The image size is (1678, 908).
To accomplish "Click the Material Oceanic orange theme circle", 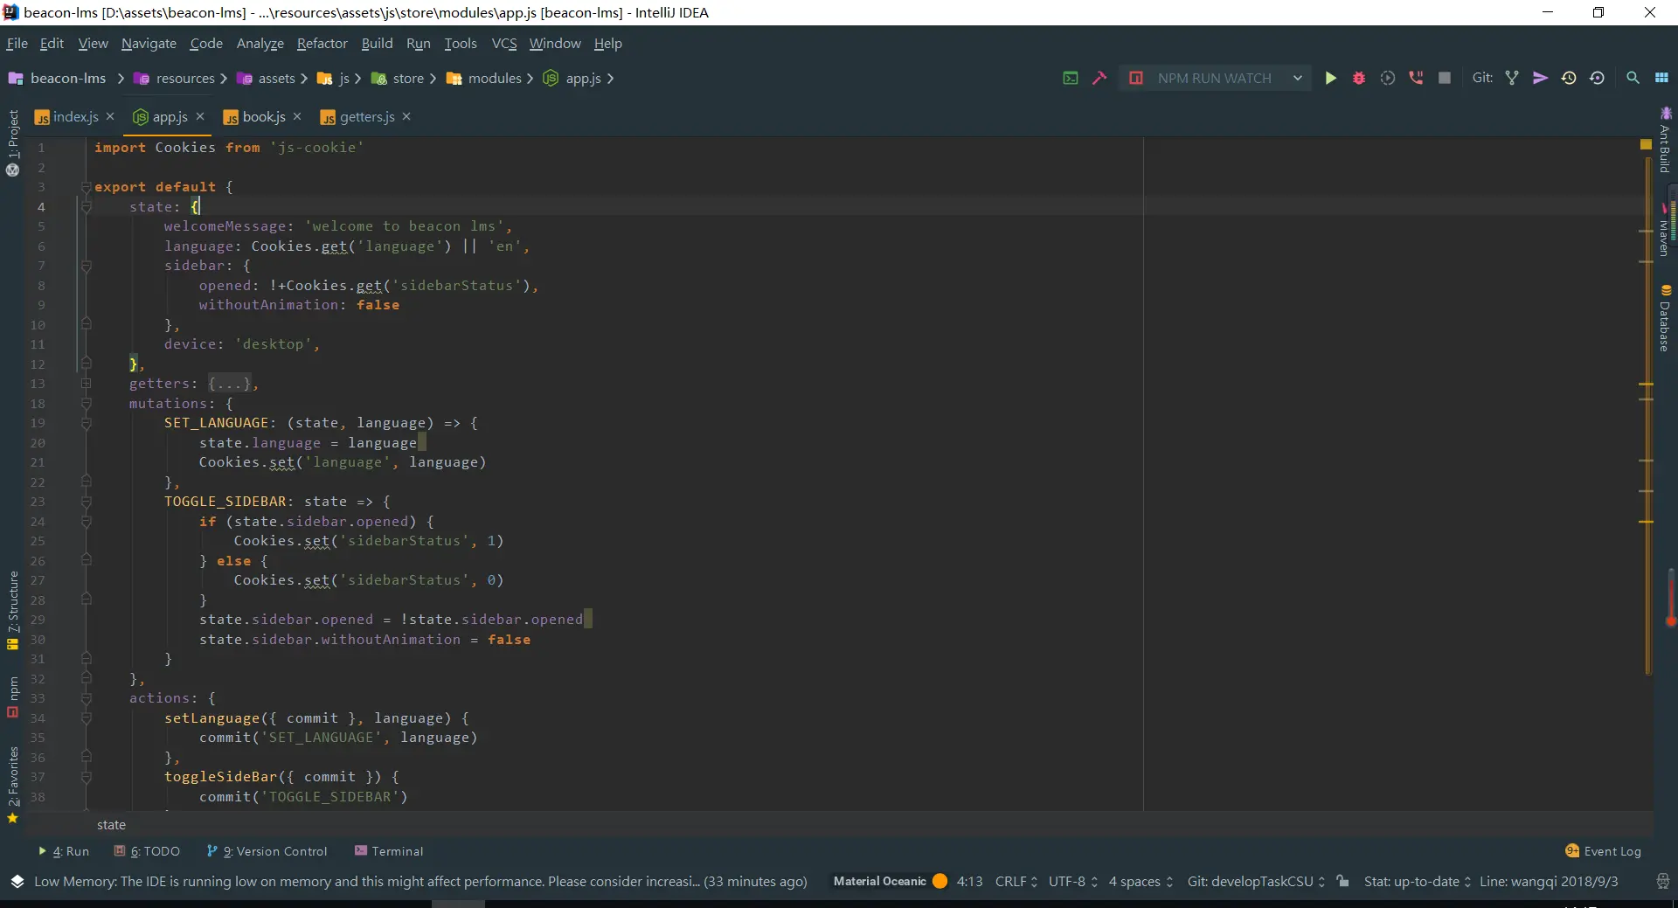I will 940,881.
